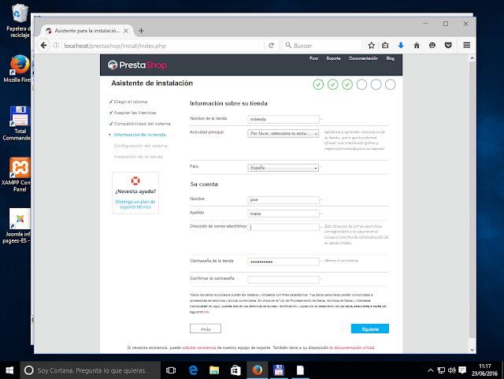Click blank document icon on taskbar
Image resolution: width=504 pixels, height=379 pixels.
pyautogui.click(x=300, y=370)
